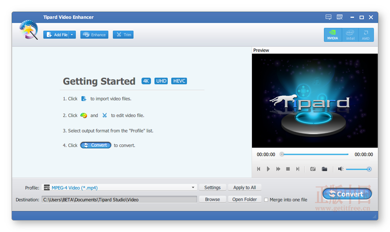Click the total time 00:00:00 on the right
The height and width of the screenshot is (232, 390).
pos(364,154)
